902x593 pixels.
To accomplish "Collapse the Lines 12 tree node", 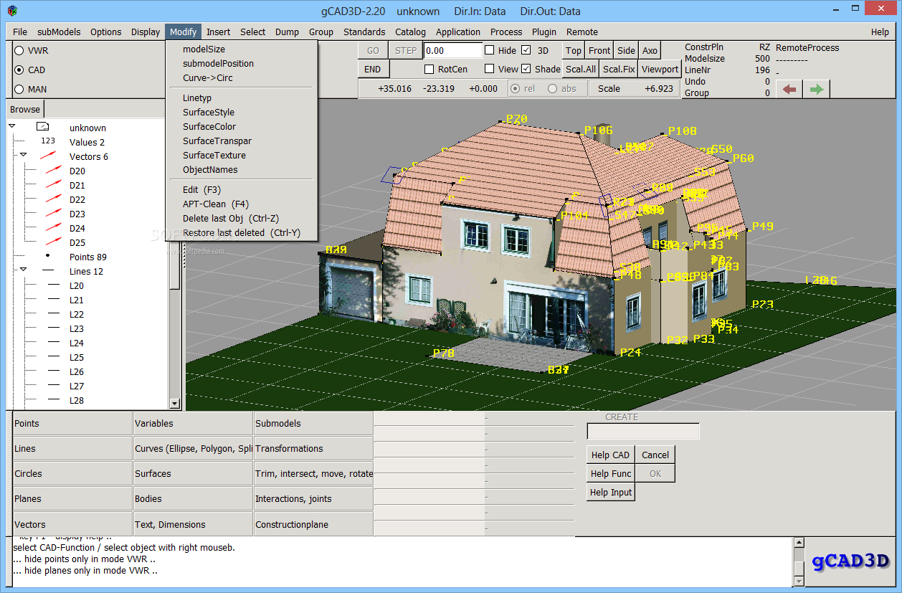I will click(x=23, y=270).
